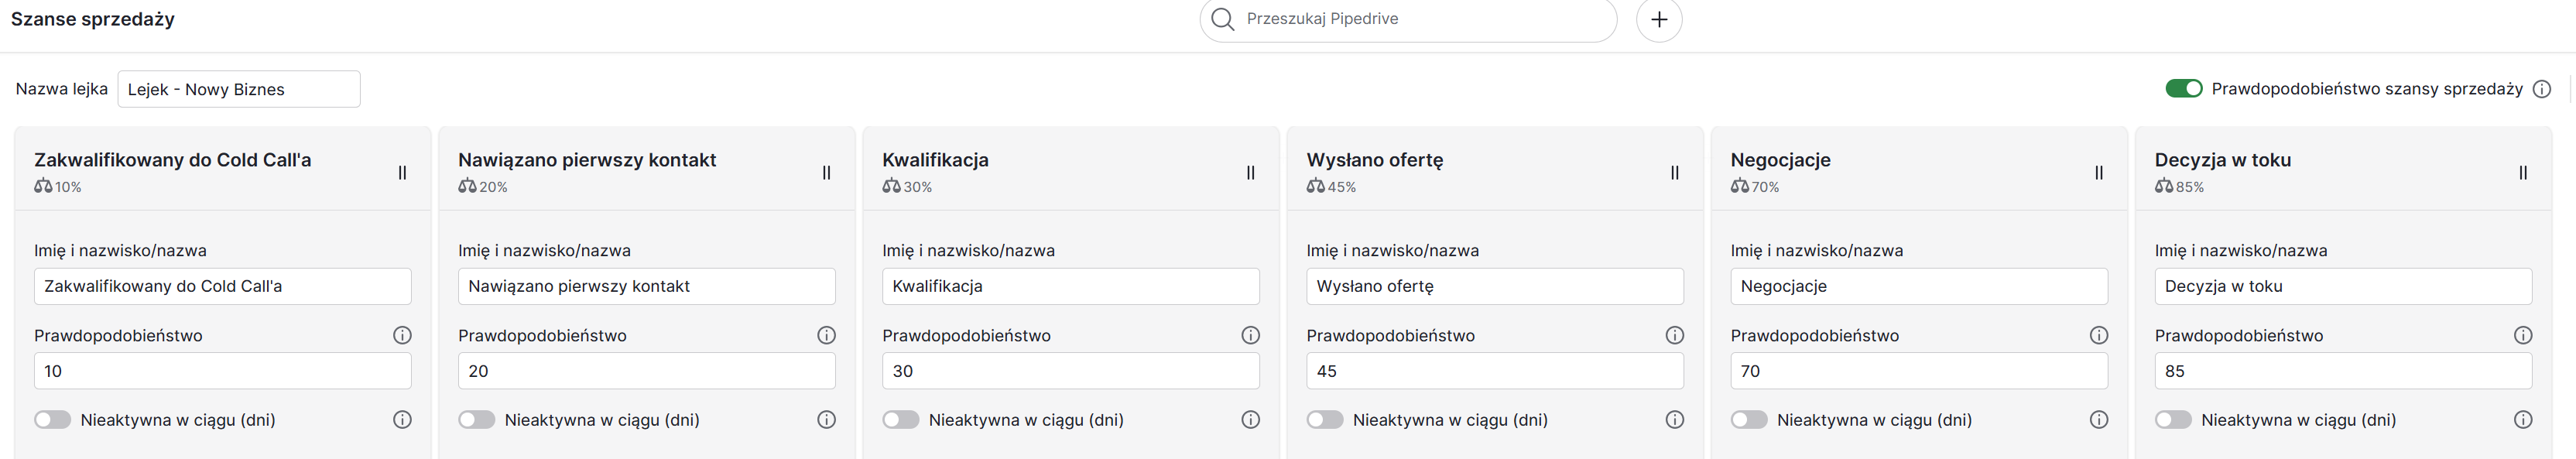Click probability field showing 30
Screen dimensions: 2576x459
(1070, 371)
